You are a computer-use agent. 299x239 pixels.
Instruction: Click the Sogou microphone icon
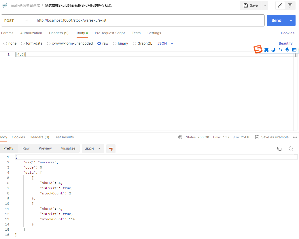[x=287, y=50]
